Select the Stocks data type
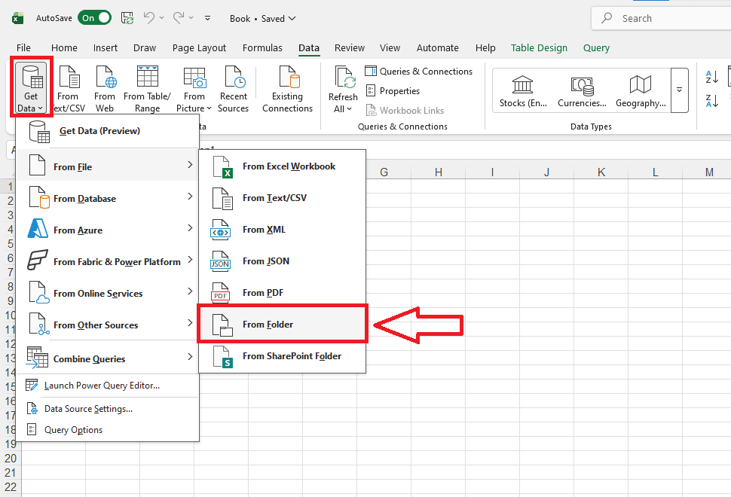This screenshot has width=731, height=497. [x=523, y=91]
